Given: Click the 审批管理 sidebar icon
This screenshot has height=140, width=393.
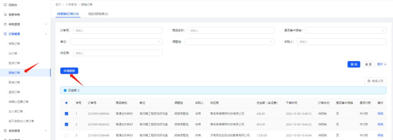Looking at the screenshot, I should 5,131.
